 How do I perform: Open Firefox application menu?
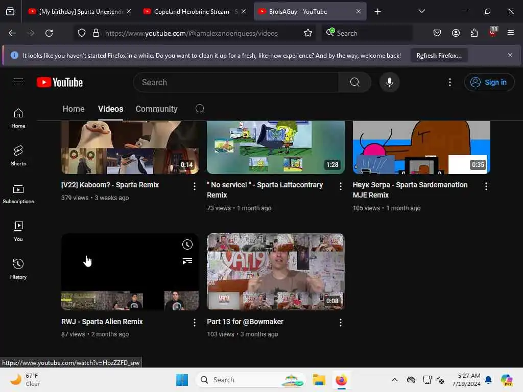[510, 33]
